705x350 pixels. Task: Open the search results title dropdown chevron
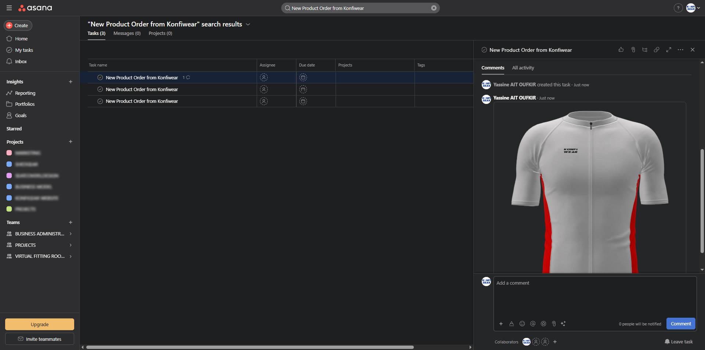coord(248,24)
